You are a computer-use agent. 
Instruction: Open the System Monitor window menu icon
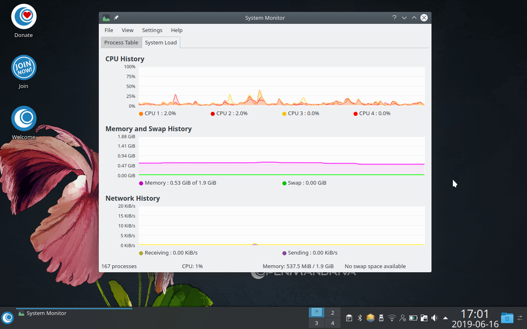pos(106,18)
